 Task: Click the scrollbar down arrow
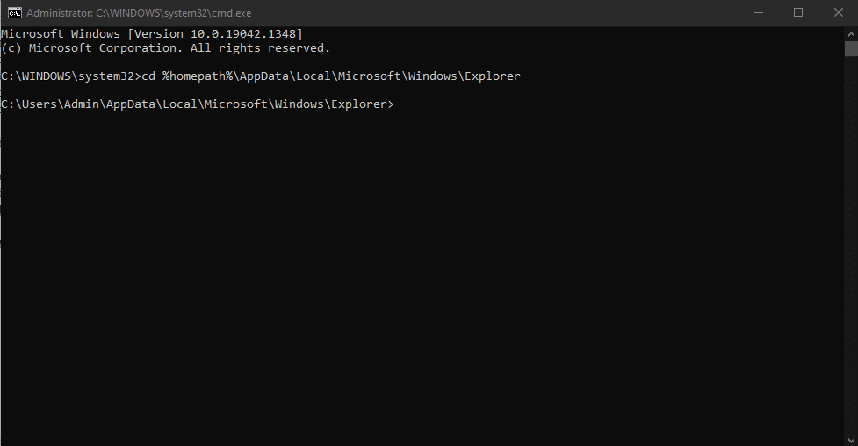click(850, 438)
